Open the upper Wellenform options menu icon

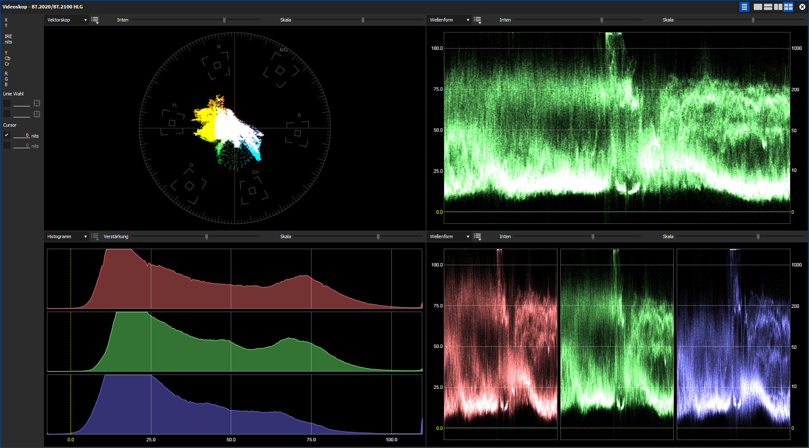click(478, 19)
